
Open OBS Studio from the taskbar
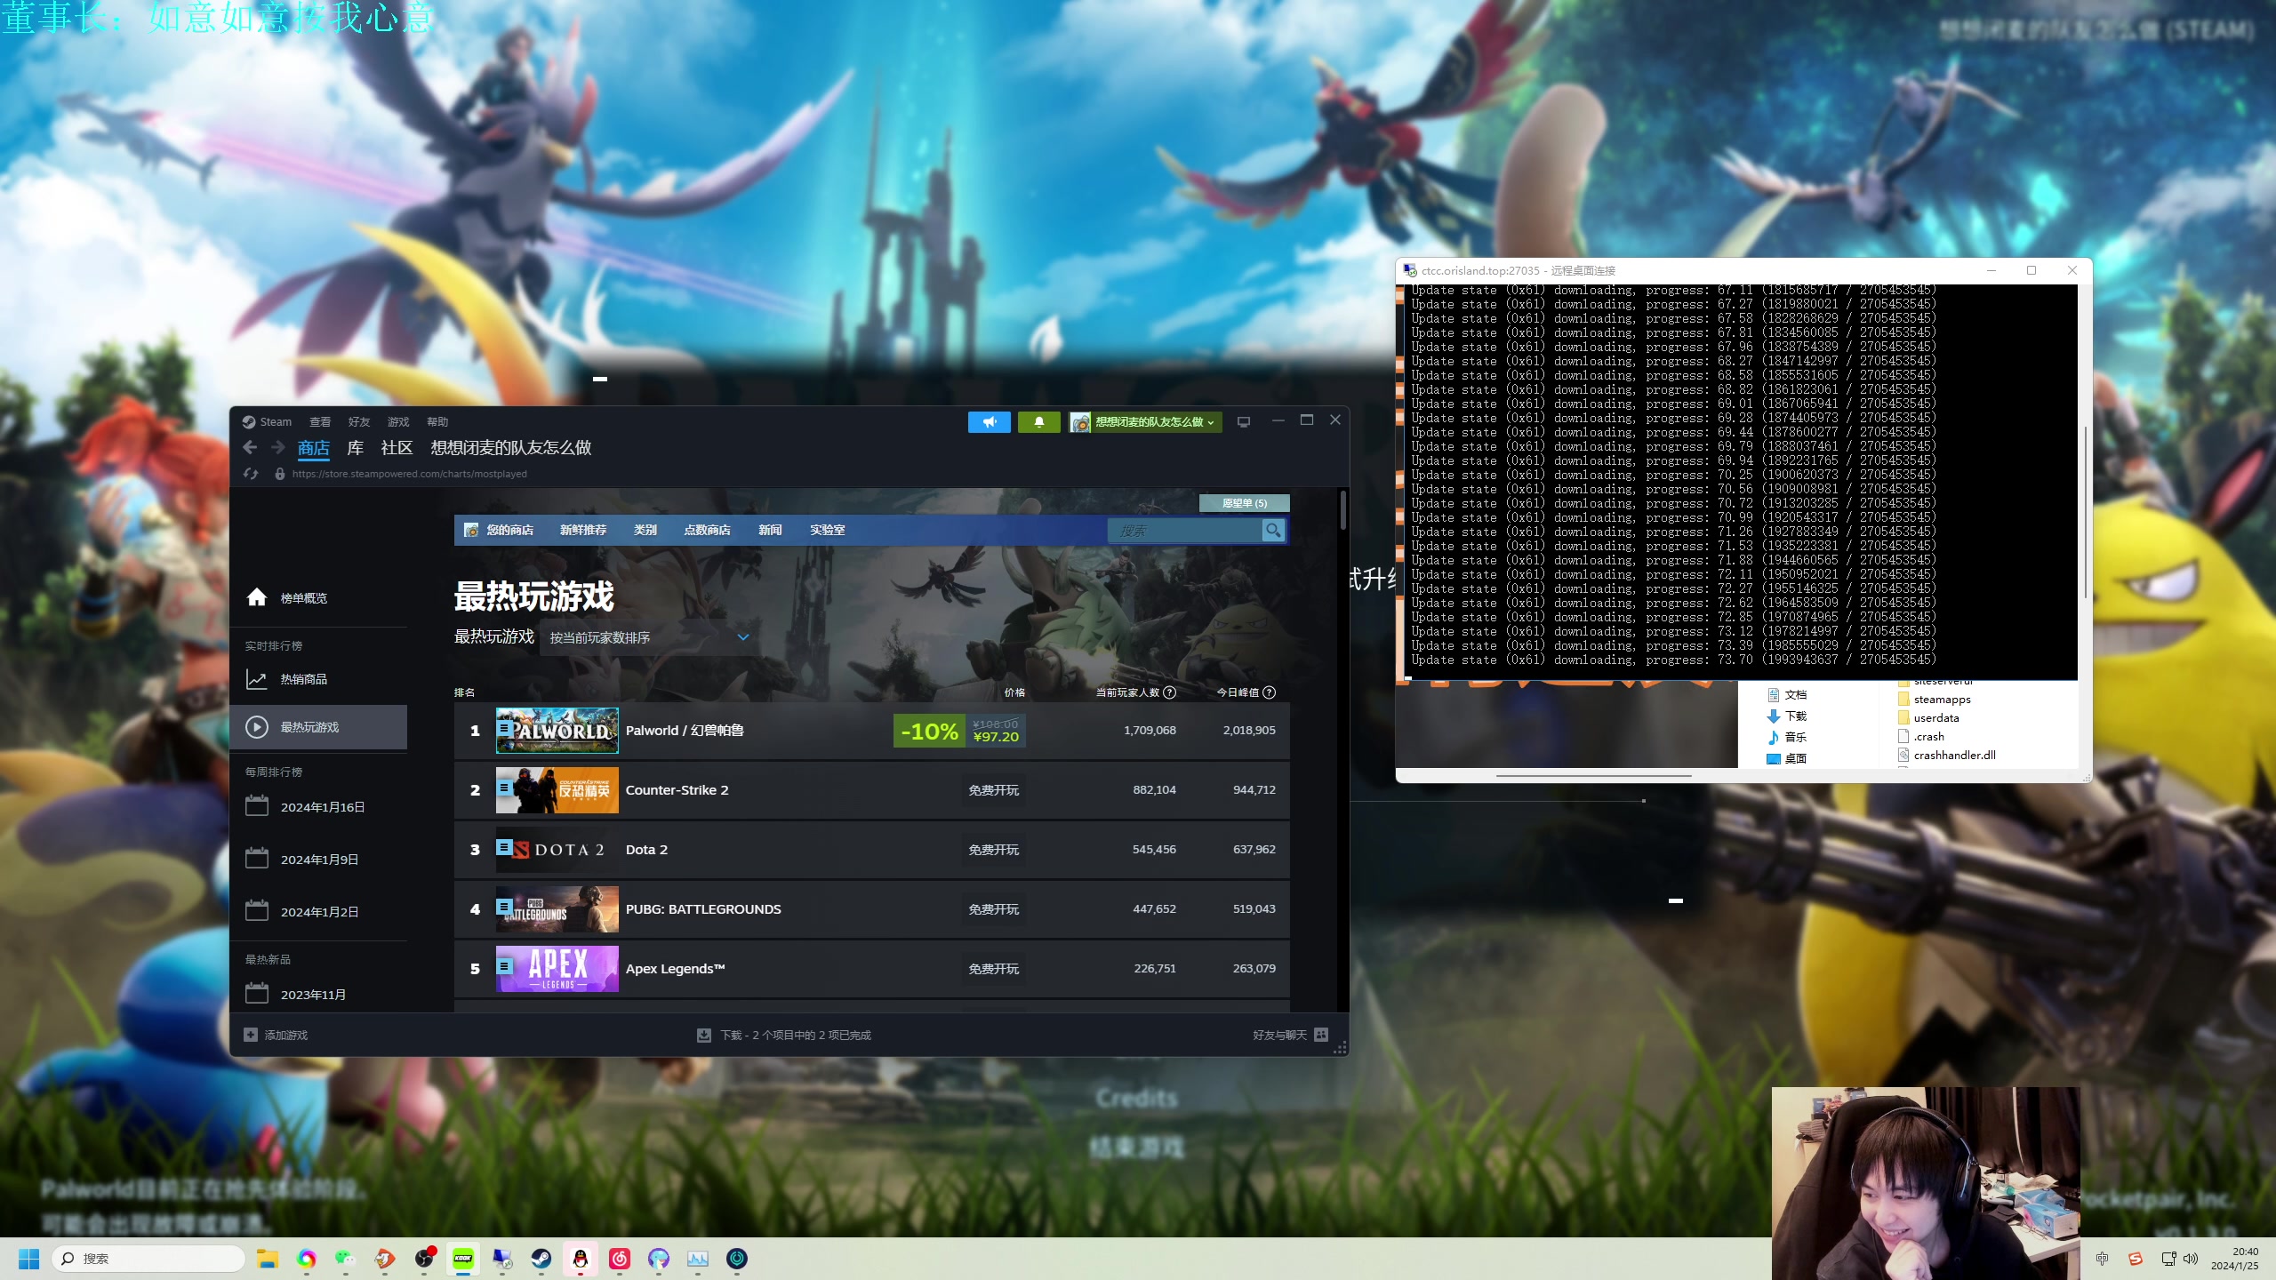(425, 1259)
